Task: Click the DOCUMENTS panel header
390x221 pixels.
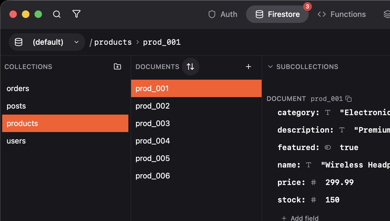Action: [157, 67]
